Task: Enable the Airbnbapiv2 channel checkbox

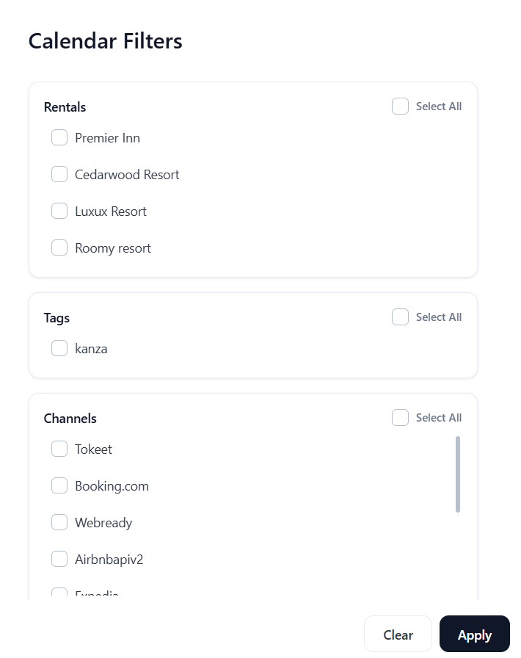Action: pyautogui.click(x=59, y=559)
